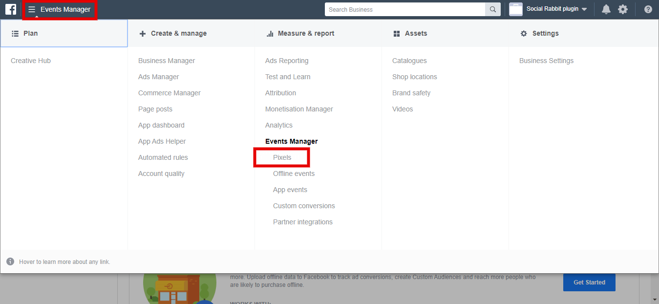Open the notifications bell icon

point(606,9)
